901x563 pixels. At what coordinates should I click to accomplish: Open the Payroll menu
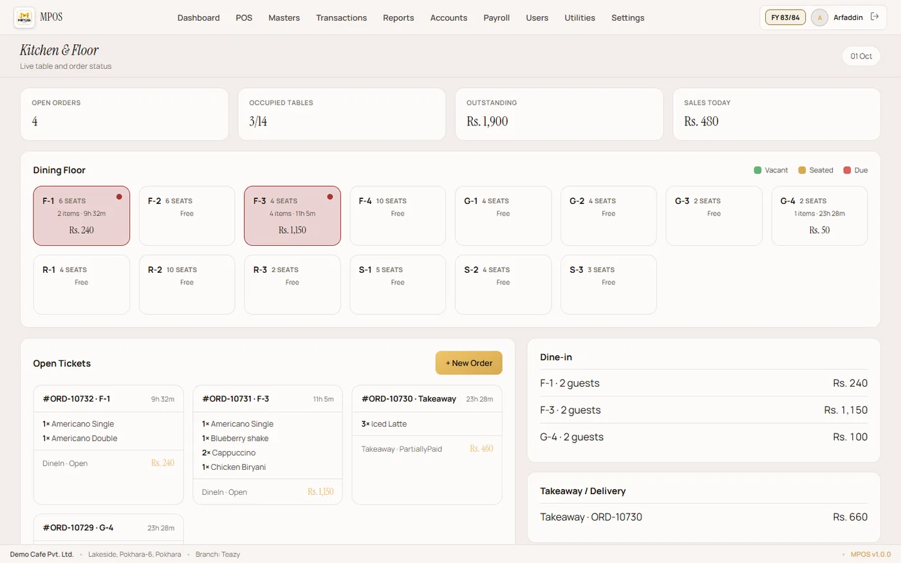pyautogui.click(x=496, y=17)
